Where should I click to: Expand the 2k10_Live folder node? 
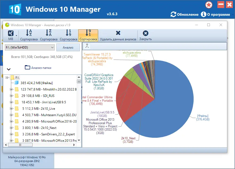(11, 108)
